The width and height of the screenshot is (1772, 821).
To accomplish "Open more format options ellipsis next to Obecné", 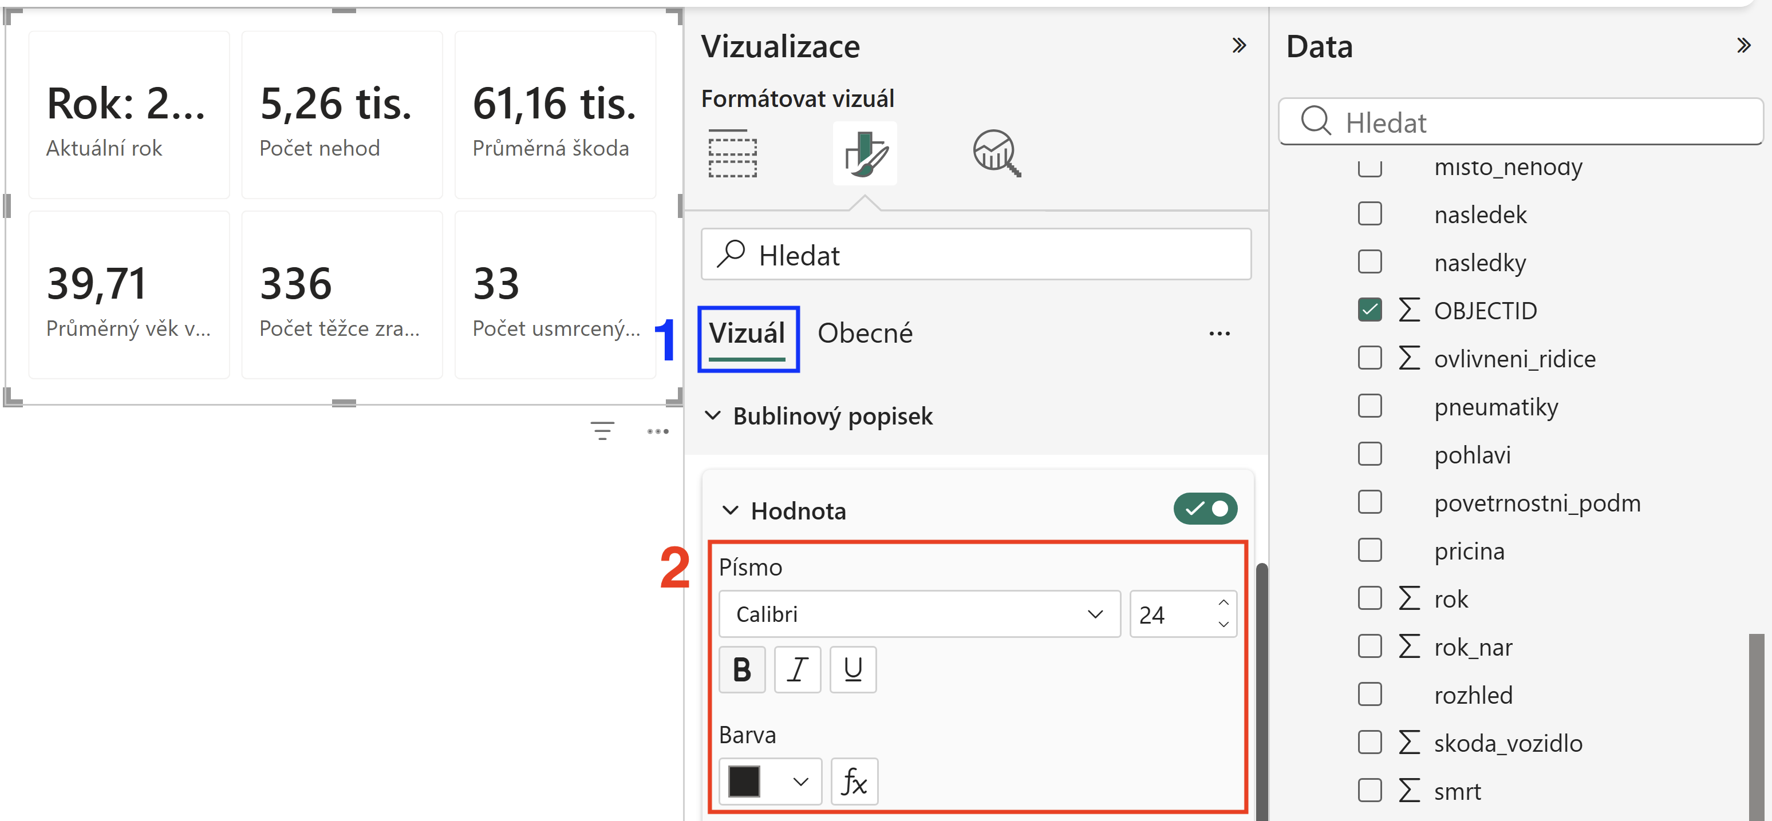I will coord(1220,334).
